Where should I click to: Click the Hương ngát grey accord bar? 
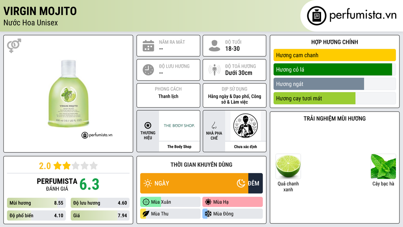[319, 84]
